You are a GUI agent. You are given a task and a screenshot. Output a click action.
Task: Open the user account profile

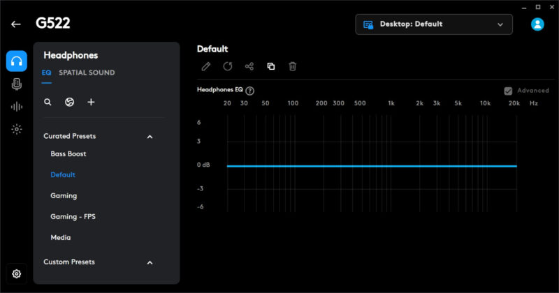tap(537, 24)
